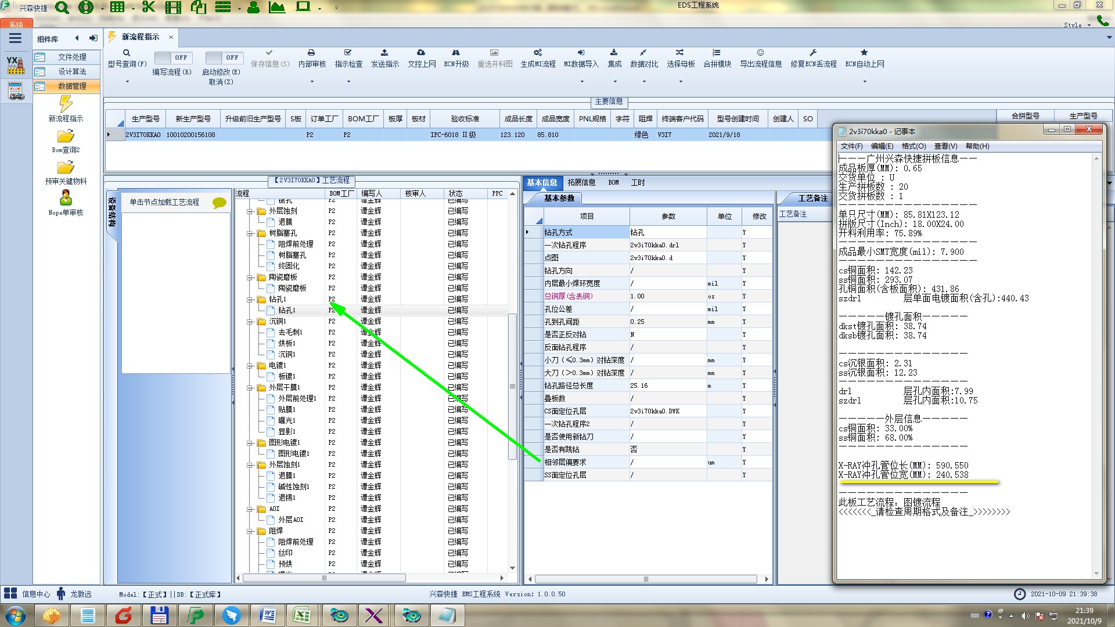Click the 修复ECN丢流程 wrench icon
This screenshot has height=627, width=1115.
[813, 53]
